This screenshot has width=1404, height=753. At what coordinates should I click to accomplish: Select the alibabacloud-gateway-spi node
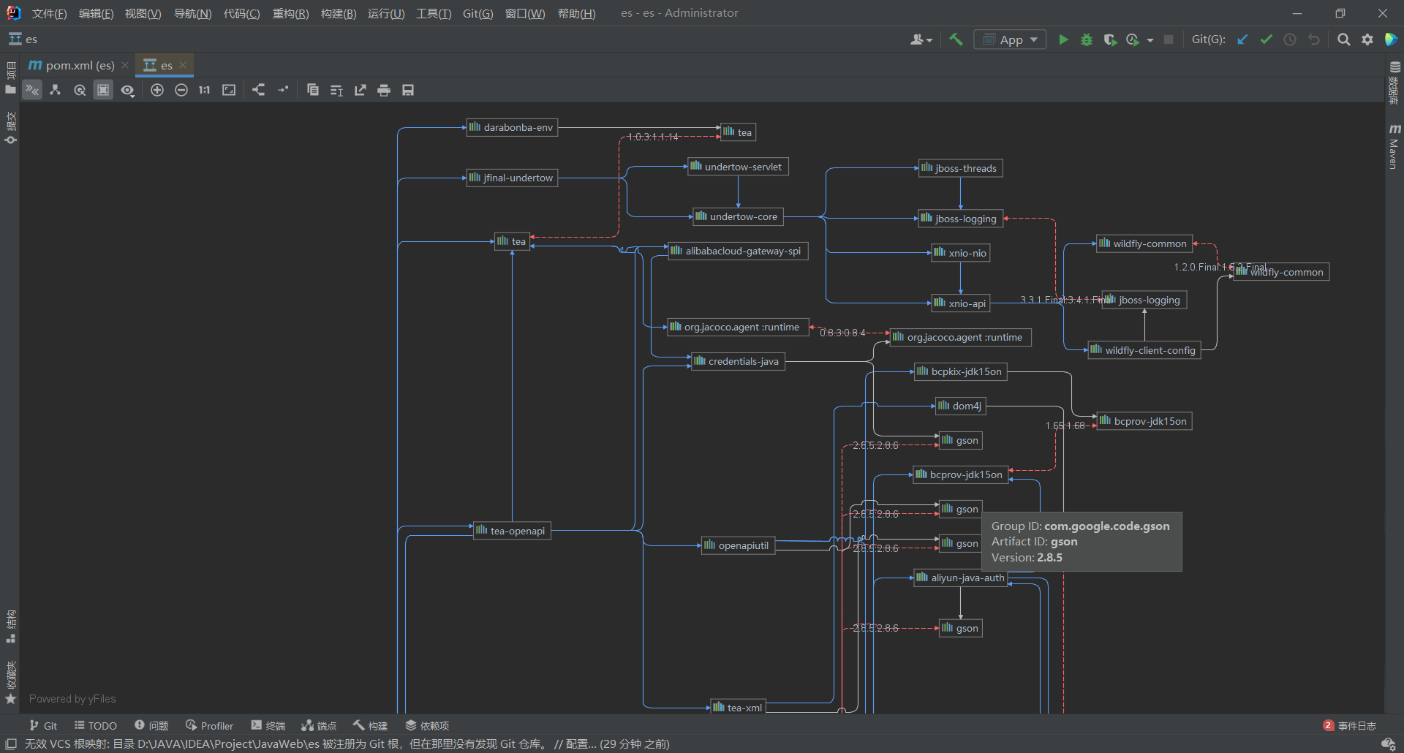click(738, 251)
